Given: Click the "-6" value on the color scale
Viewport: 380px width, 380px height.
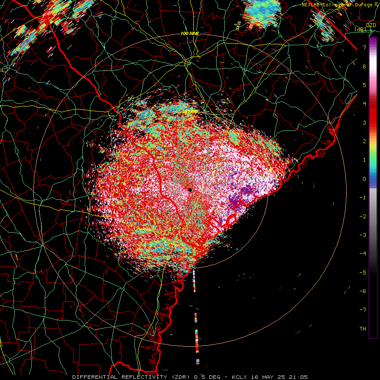Looking at the screenshot, I should 363,291.
